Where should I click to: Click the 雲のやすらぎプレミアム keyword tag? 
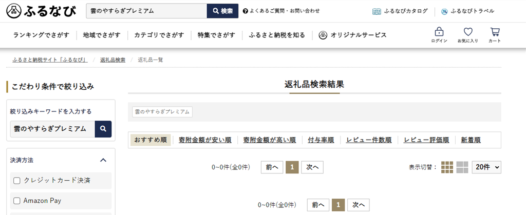[x=162, y=112]
